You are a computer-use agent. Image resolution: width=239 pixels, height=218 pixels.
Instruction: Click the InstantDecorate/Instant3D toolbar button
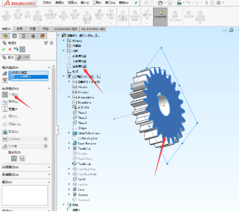click(160, 17)
